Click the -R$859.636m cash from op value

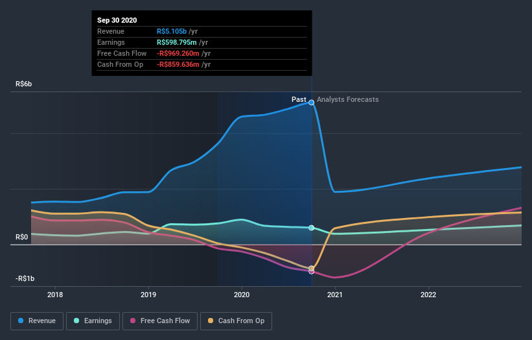tap(178, 64)
